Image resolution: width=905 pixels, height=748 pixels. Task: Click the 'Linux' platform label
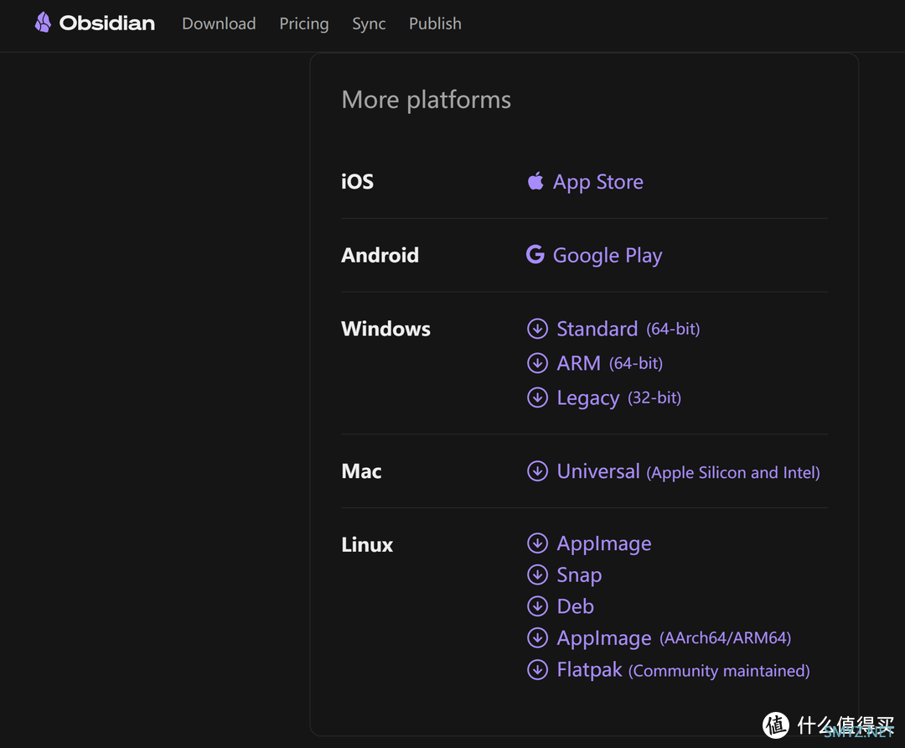click(x=367, y=545)
